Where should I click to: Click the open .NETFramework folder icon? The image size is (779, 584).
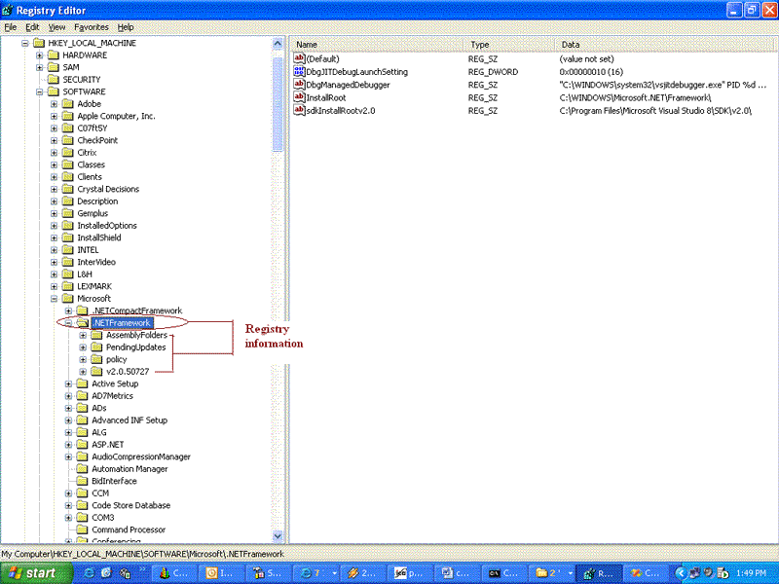82,323
